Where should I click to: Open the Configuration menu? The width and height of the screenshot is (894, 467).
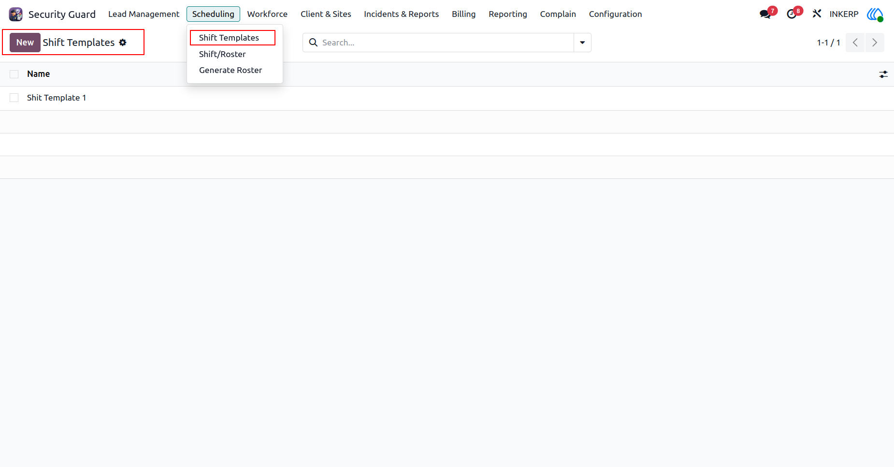tap(615, 14)
